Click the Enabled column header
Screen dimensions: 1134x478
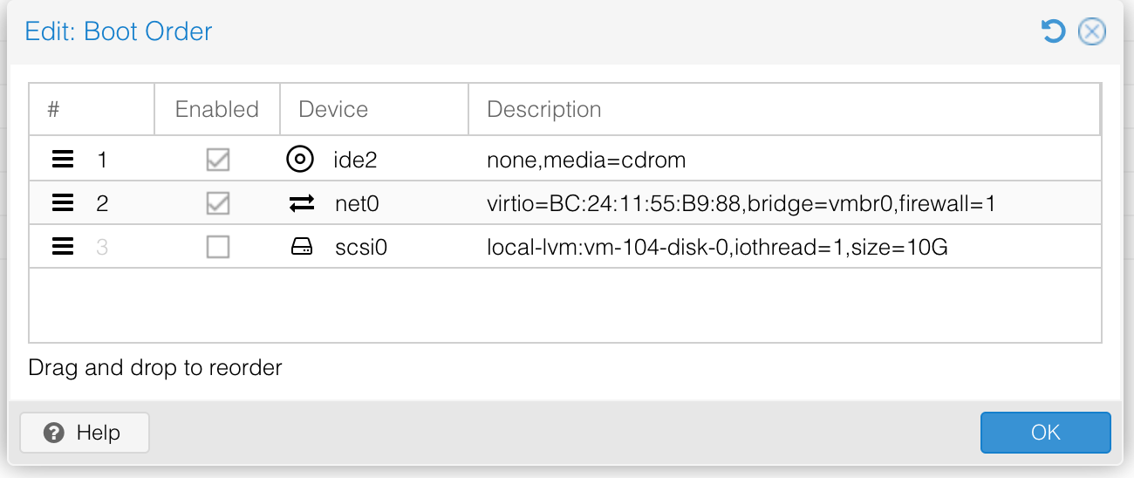point(217,109)
